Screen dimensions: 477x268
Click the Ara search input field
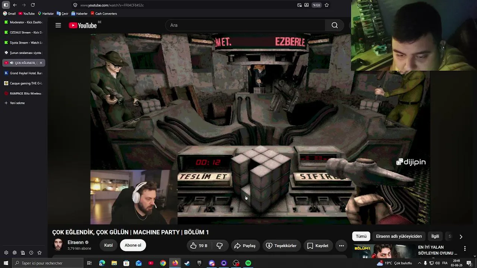click(x=245, y=25)
